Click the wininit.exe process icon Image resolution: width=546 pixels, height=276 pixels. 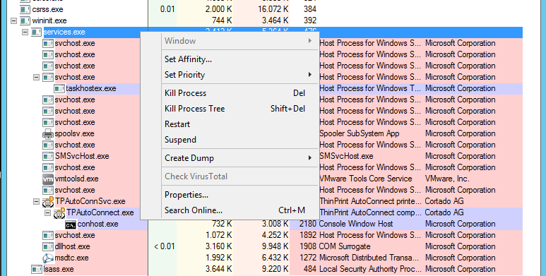[25, 21]
